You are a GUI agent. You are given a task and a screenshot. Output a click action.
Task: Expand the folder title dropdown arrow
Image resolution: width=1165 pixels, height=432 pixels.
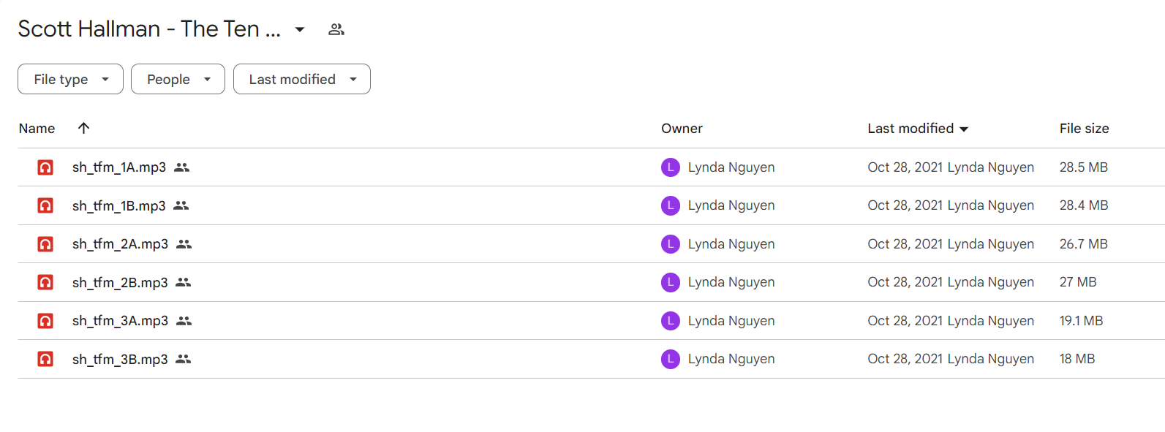300,29
